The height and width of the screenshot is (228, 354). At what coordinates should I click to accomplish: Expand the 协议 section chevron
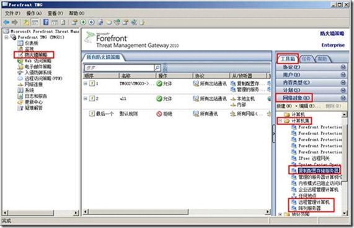click(343, 67)
